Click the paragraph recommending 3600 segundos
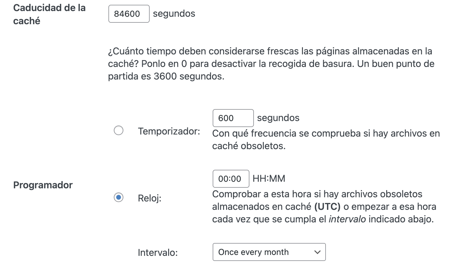The width and height of the screenshot is (457, 272). (x=271, y=64)
